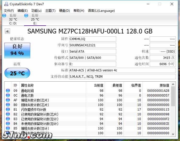Click the 固件 firmware field CXM04L1Q
Viewport: 180px width, 141px height.
click(92, 39)
